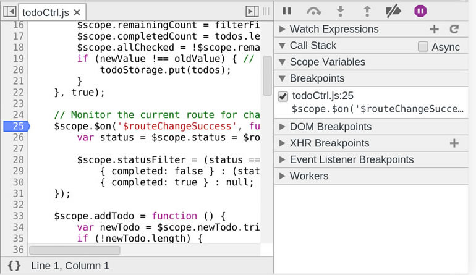The width and height of the screenshot is (476, 275).
Task: Click the step out arrow icon
Action: click(x=366, y=11)
